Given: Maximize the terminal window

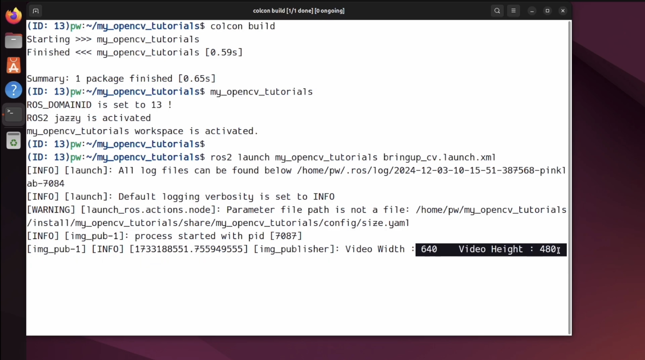Looking at the screenshot, I should tap(547, 11).
